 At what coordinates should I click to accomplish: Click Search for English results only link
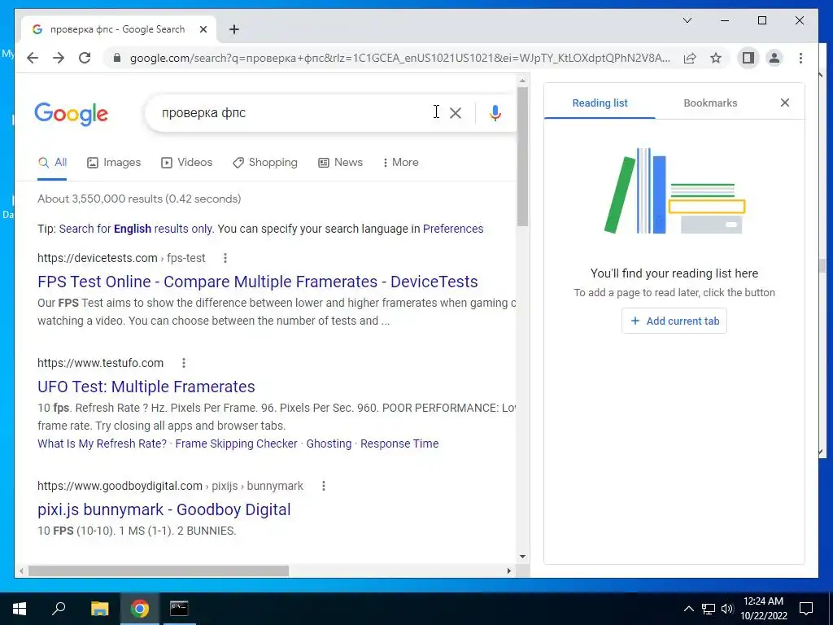pos(136,229)
